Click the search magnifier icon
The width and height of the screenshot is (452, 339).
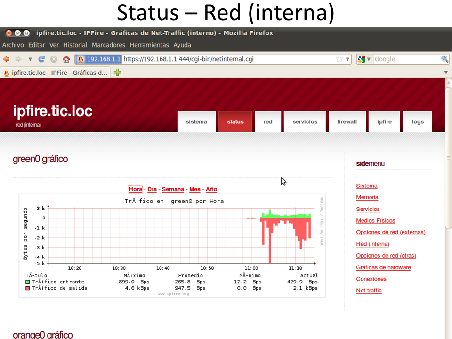[444, 59]
